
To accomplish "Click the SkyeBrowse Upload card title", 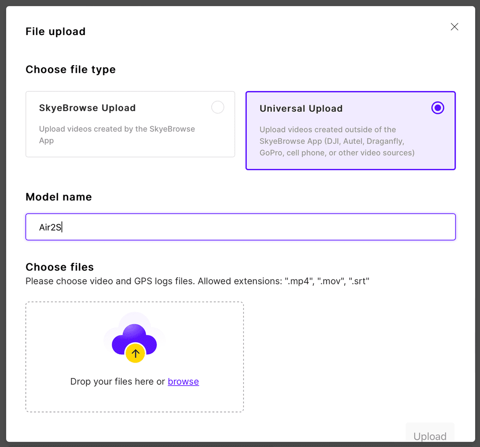I will (x=87, y=108).
